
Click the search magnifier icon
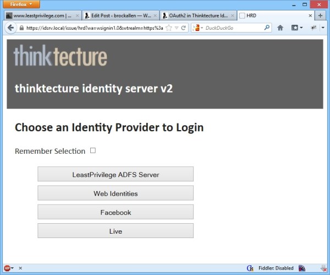(267, 27)
